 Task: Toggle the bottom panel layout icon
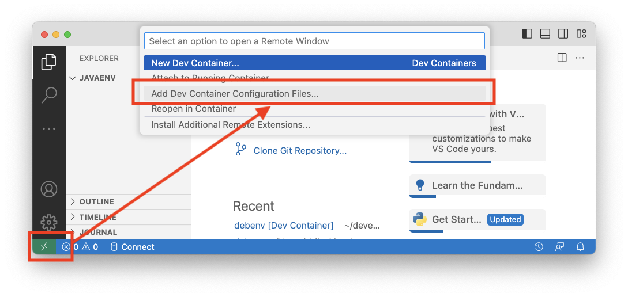(545, 33)
